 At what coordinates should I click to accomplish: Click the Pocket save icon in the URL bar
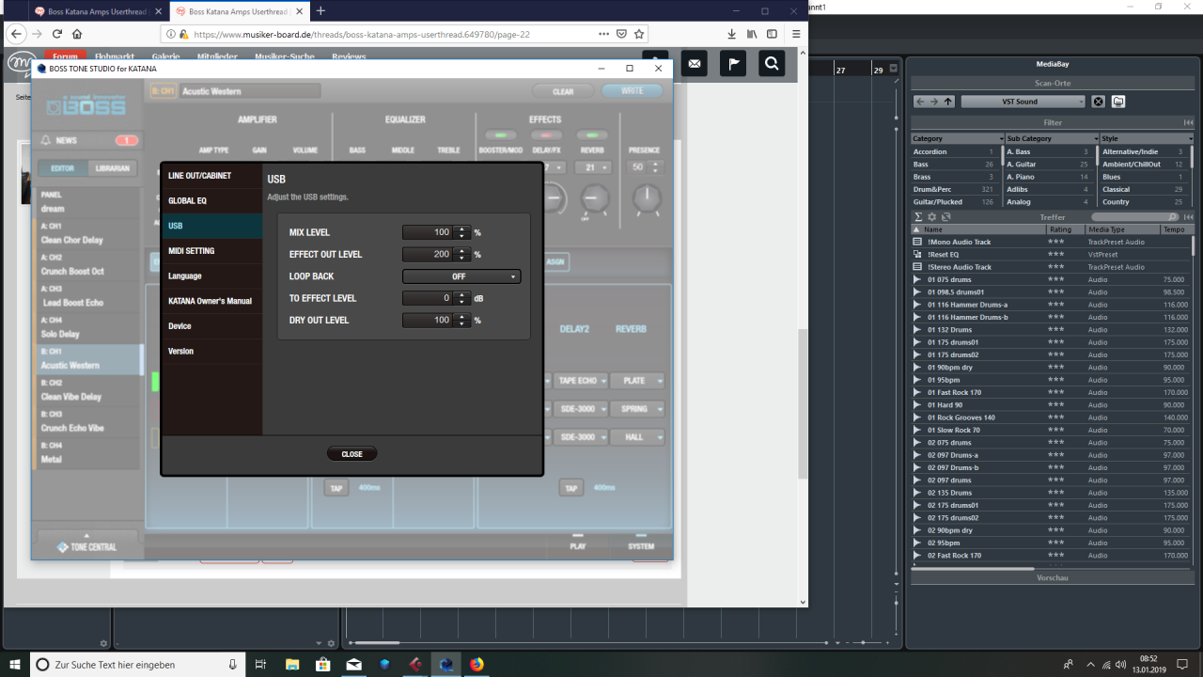(621, 33)
